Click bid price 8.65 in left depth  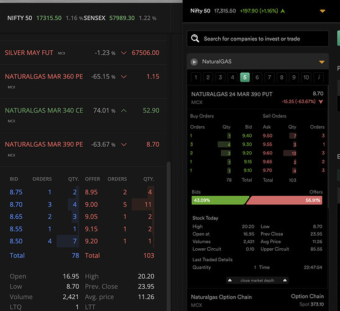(16, 216)
